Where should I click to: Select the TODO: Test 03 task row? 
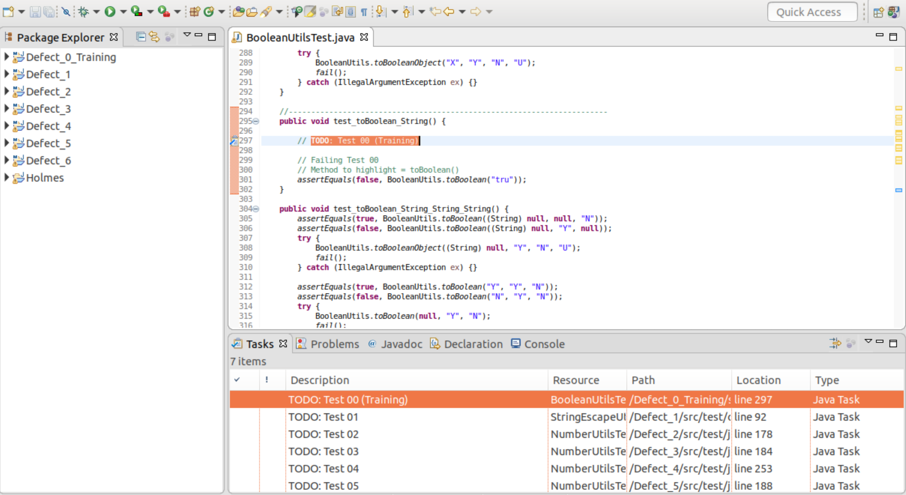323,451
